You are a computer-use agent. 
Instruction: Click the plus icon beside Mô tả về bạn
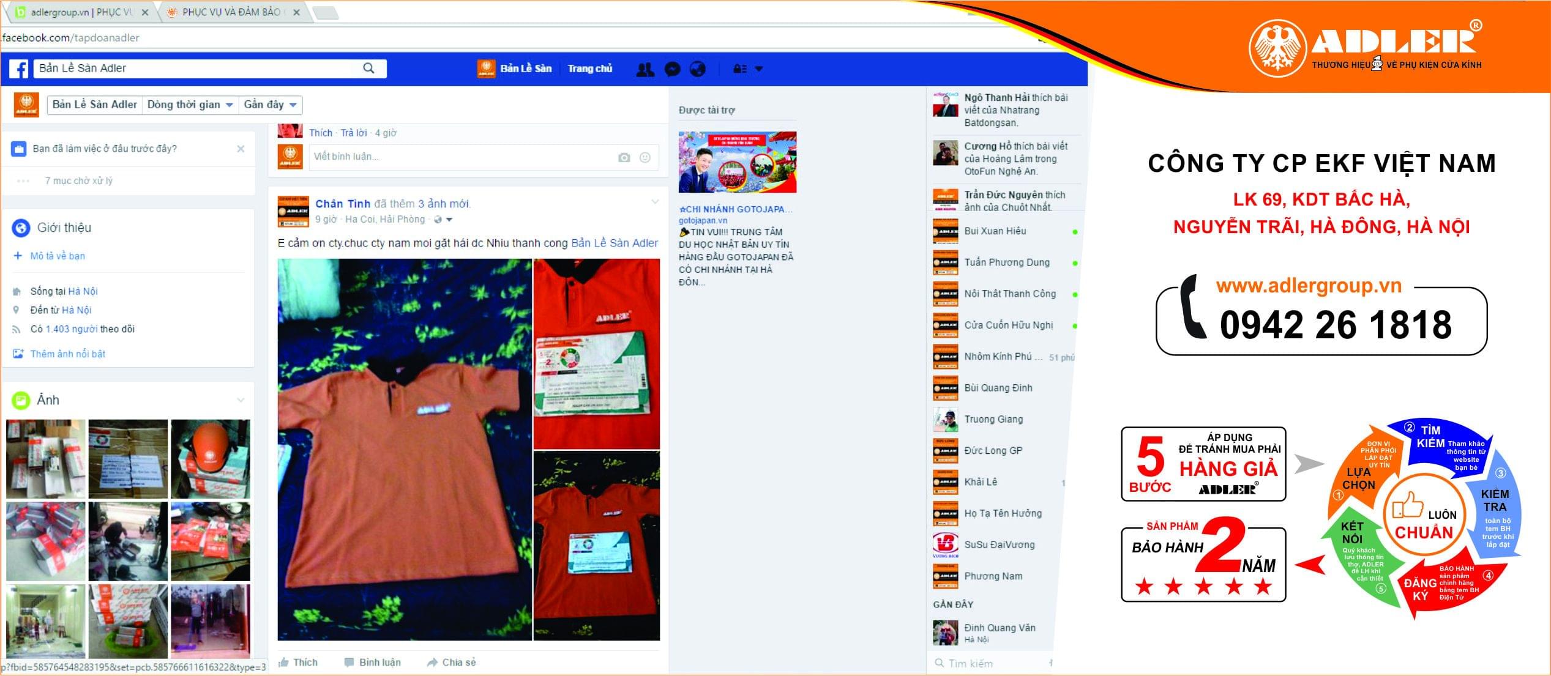(x=18, y=256)
